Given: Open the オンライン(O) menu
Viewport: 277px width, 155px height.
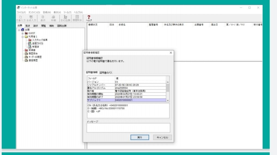Looking at the screenshot, I should point(35,12).
